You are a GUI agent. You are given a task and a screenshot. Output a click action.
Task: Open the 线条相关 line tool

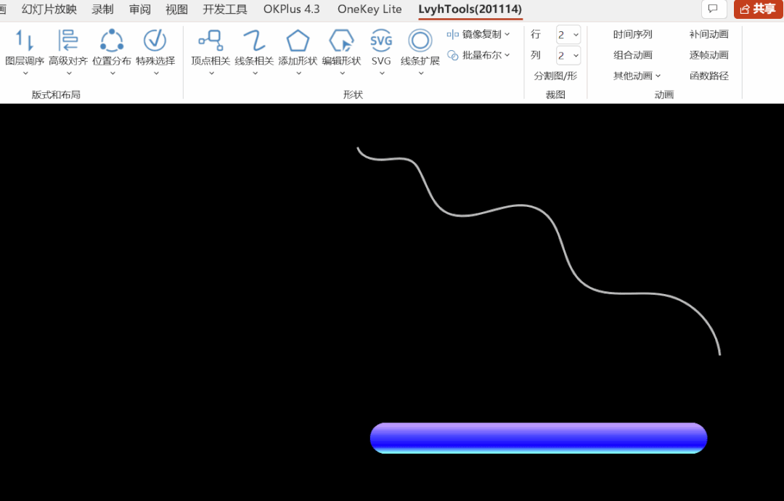tap(254, 49)
